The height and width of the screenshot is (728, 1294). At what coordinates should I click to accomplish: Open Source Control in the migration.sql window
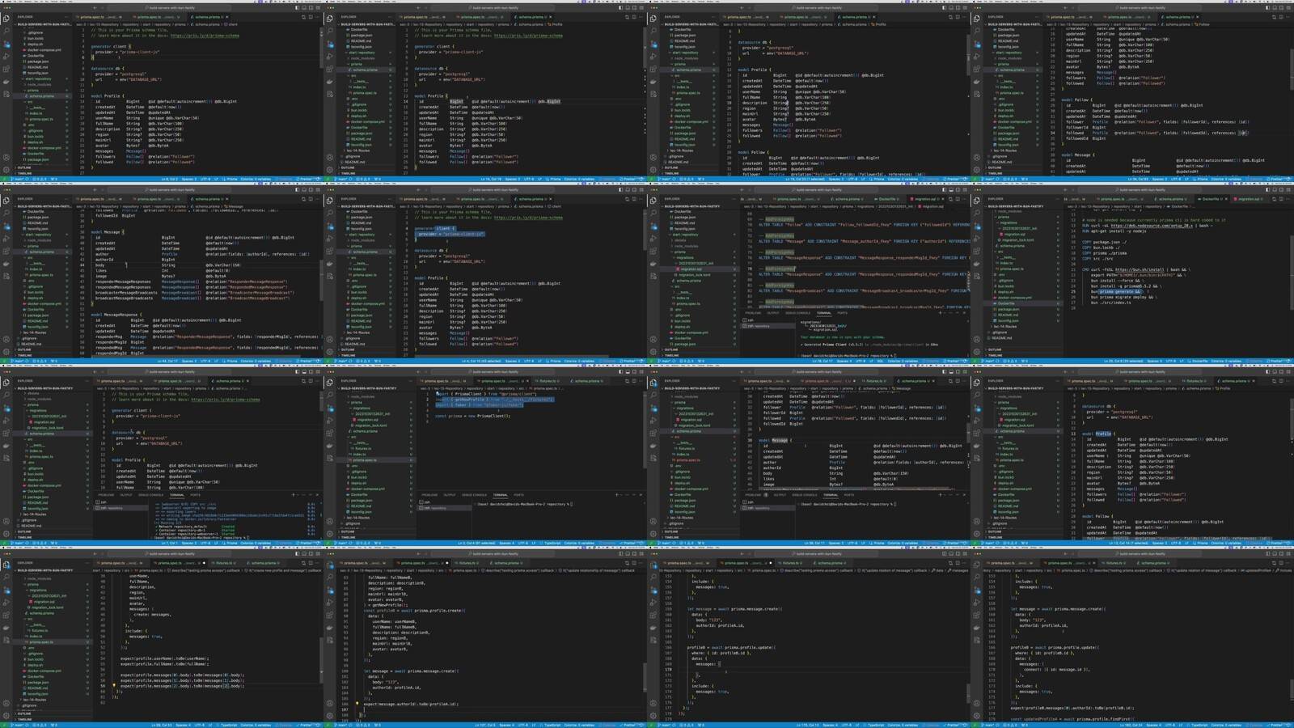653,227
